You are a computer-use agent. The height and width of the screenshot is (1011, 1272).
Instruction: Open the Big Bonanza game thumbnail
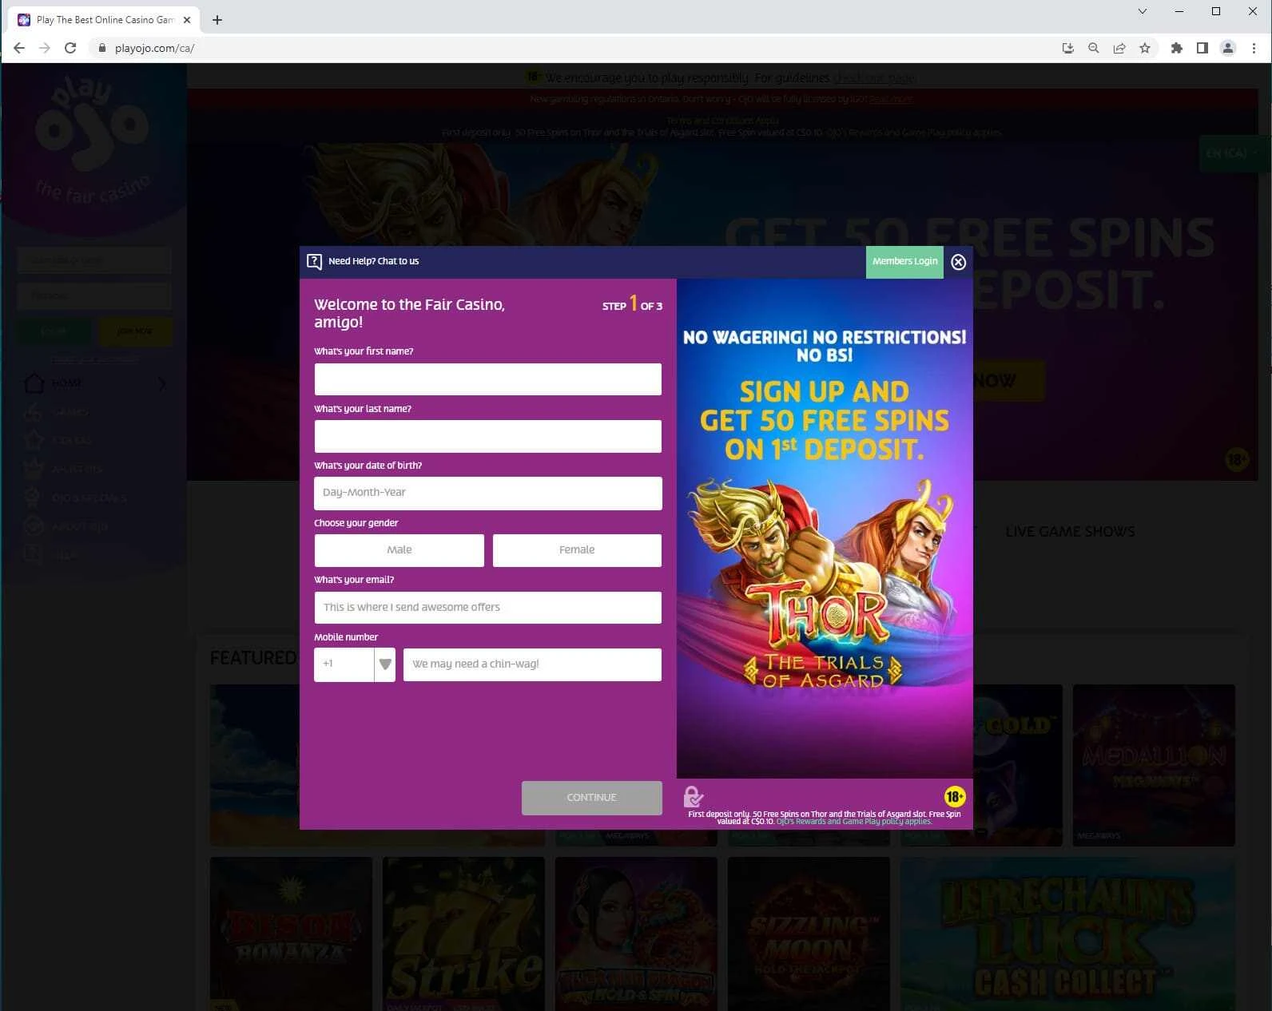coord(291,934)
